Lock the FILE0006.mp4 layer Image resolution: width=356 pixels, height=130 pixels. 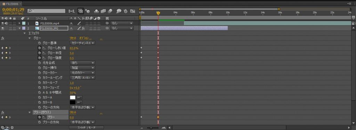pyautogui.click(x=14, y=23)
